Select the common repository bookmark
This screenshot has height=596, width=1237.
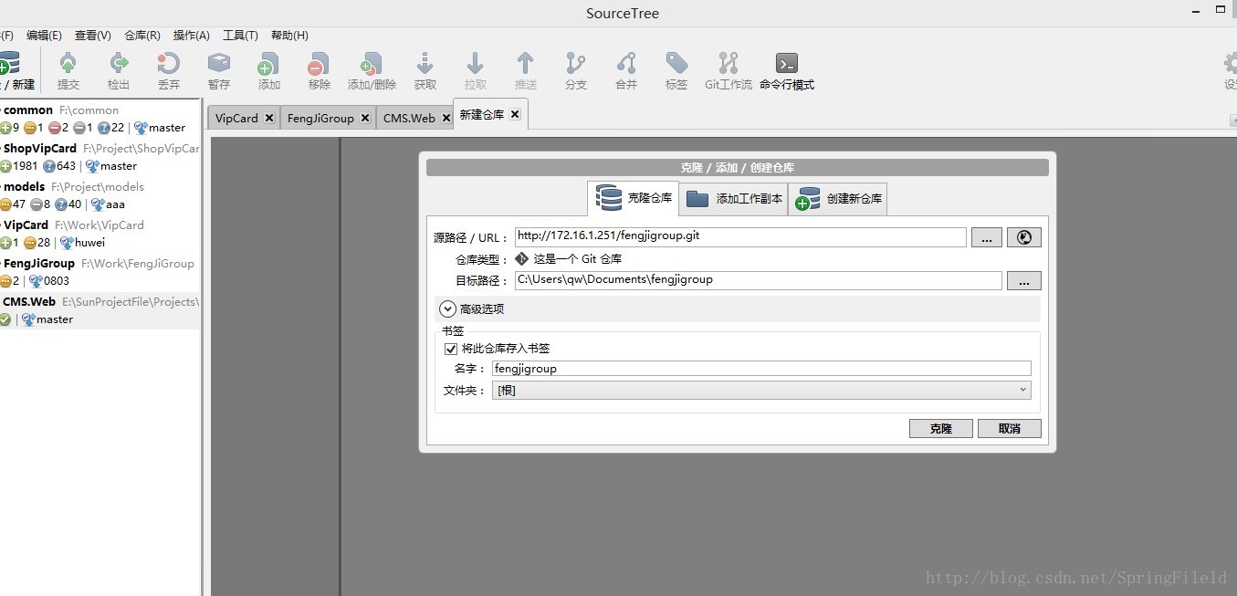[x=100, y=119]
